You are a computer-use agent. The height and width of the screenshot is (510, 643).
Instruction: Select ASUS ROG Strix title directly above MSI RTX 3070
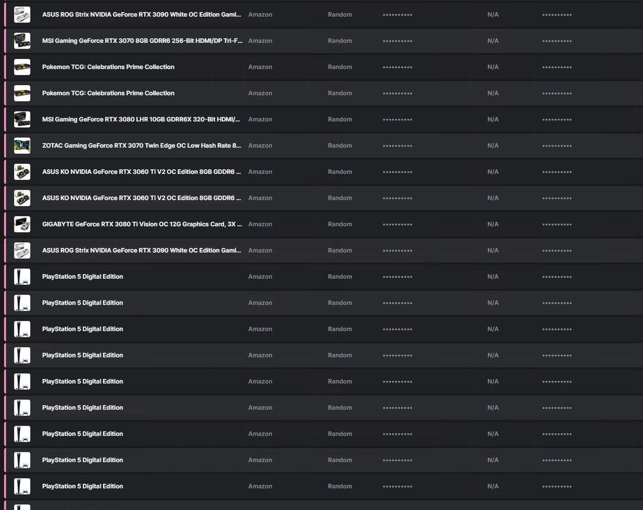(142, 14)
